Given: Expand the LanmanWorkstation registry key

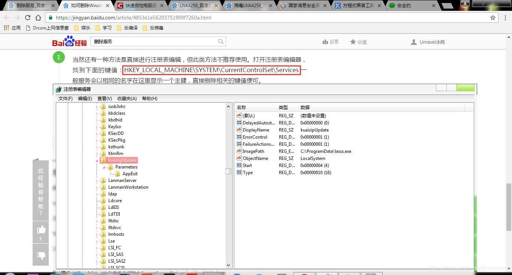Looking at the screenshot, I should [x=97, y=187].
